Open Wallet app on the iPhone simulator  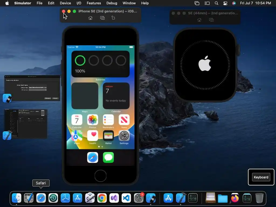click(108, 136)
